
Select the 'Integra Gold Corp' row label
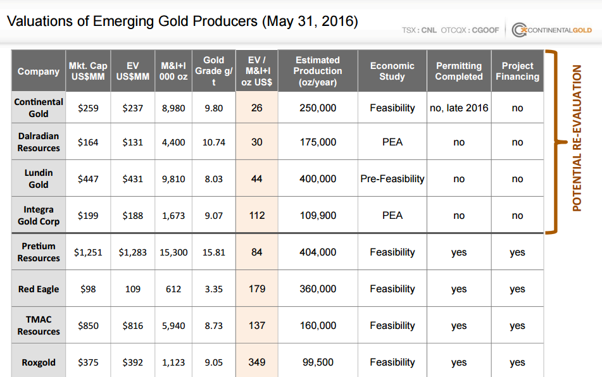pyautogui.click(x=39, y=216)
